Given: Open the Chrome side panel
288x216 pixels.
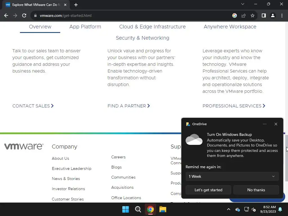Looking at the screenshot, I should tap(264, 16).
